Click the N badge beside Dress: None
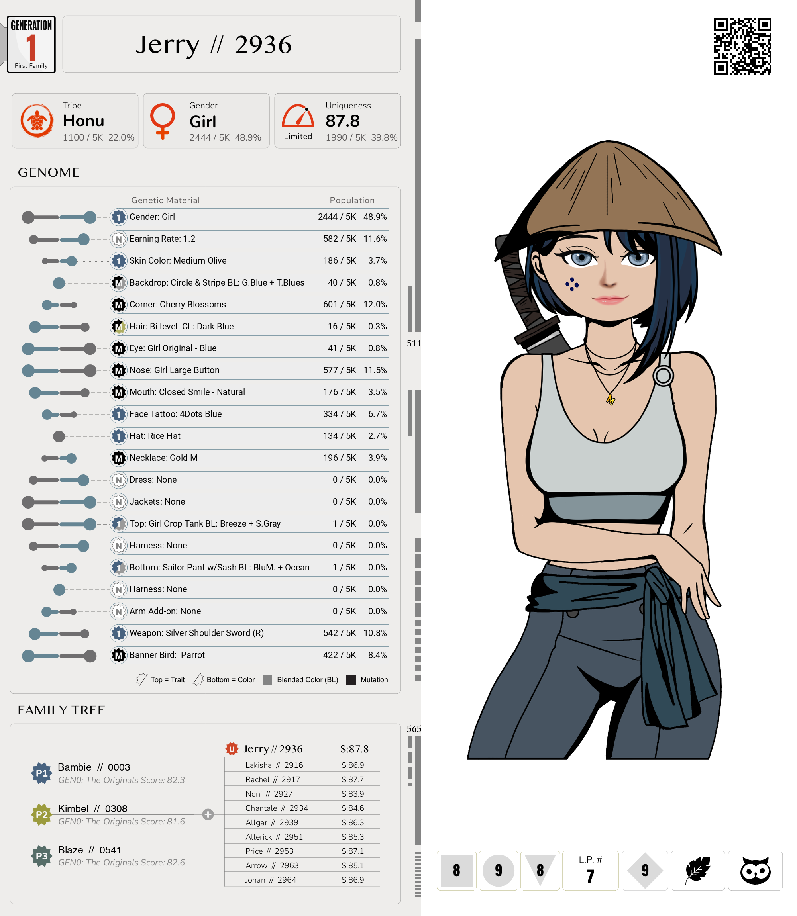The width and height of the screenshot is (797, 916). click(119, 480)
